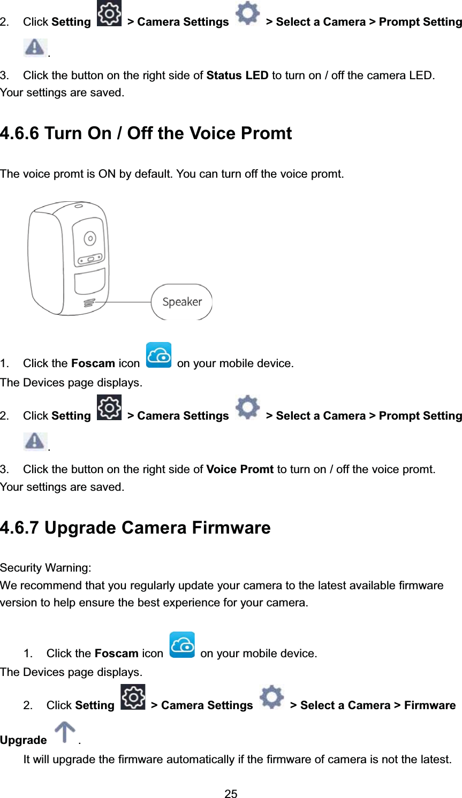Click the Camera Settings icon in Firmware section
The width and height of the screenshot is (462, 798).
[271, 697]
